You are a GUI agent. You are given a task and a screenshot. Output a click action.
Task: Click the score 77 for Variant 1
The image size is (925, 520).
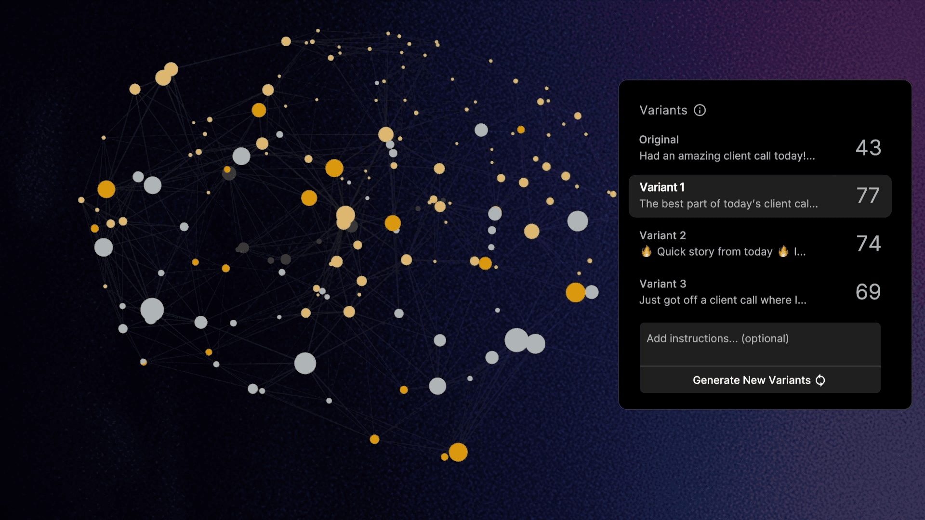point(868,195)
